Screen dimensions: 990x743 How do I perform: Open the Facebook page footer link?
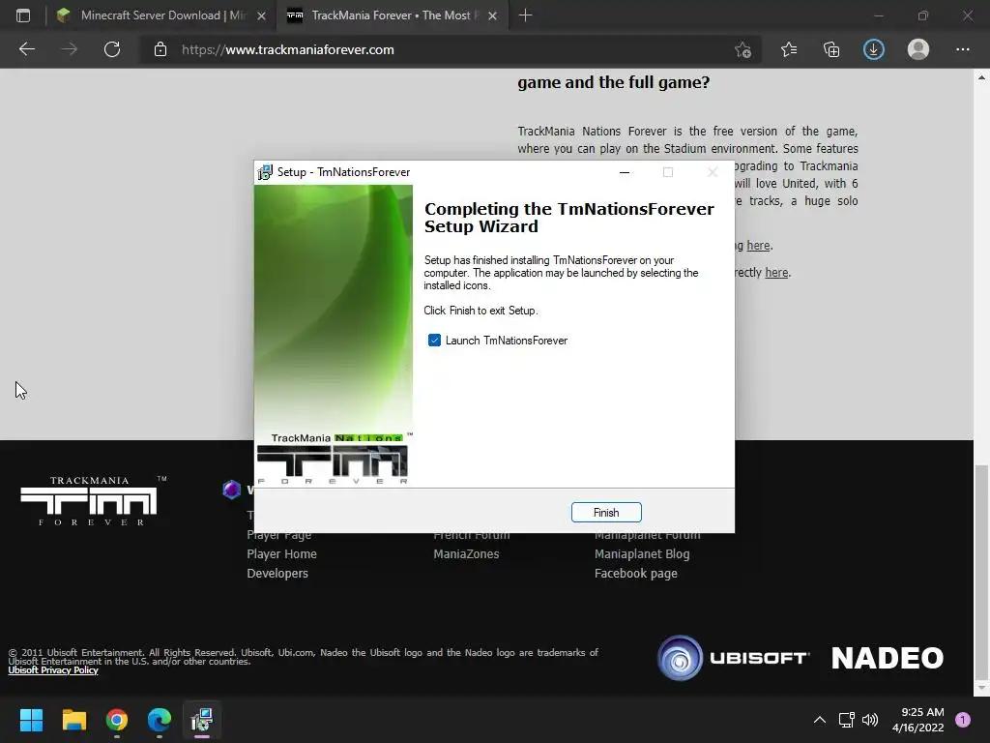coord(636,573)
